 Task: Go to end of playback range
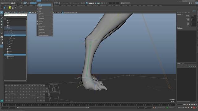click(196, 105)
